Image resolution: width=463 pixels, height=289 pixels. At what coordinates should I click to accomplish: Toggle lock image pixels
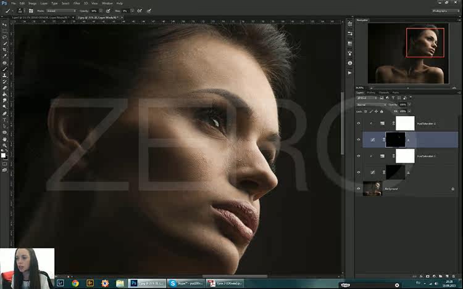[371, 112]
